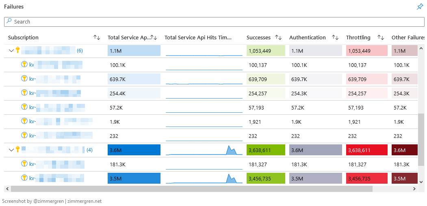Sort by Subscription column arrows
The image size is (427, 206).
97,37
